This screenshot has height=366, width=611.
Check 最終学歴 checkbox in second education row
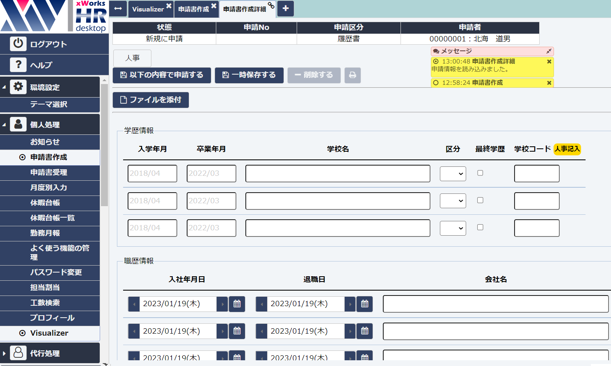[480, 200]
